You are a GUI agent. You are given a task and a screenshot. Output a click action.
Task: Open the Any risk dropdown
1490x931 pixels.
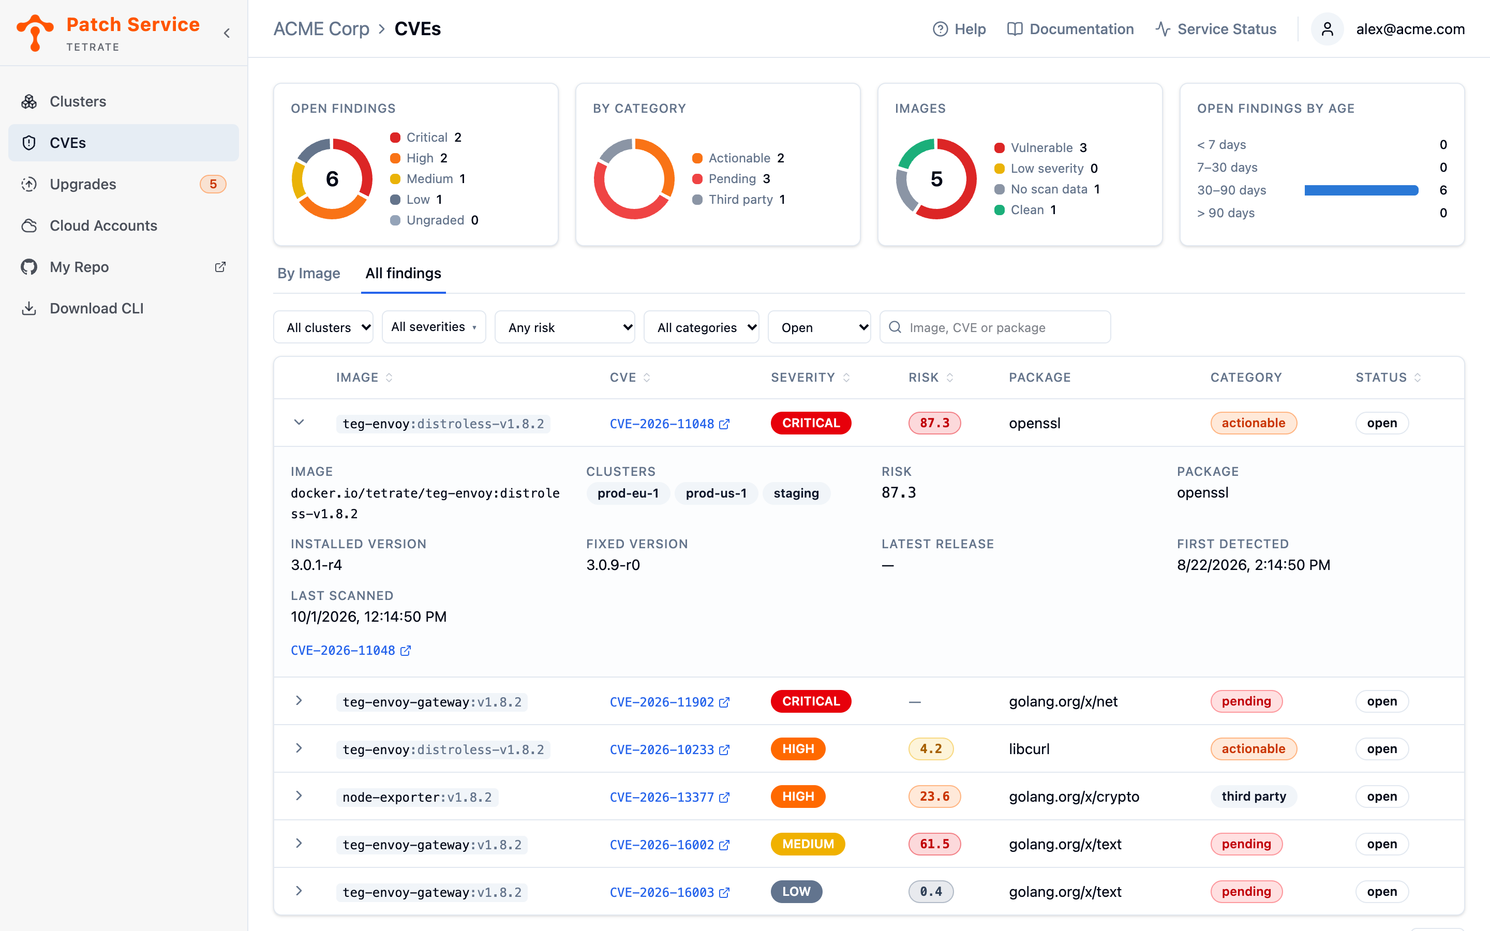point(565,327)
